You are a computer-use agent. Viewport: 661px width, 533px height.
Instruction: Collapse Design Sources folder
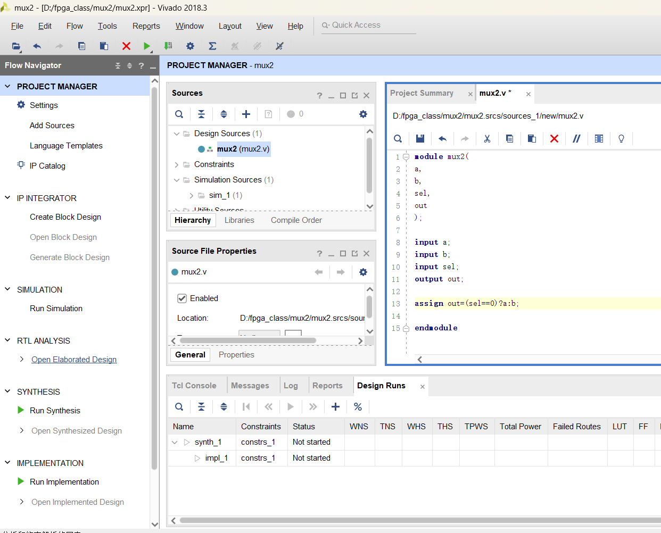tap(177, 134)
